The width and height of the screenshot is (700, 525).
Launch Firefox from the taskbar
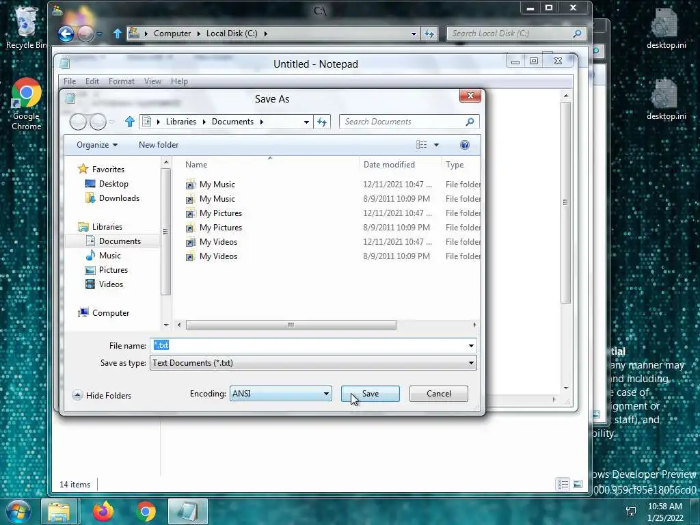(103, 511)
